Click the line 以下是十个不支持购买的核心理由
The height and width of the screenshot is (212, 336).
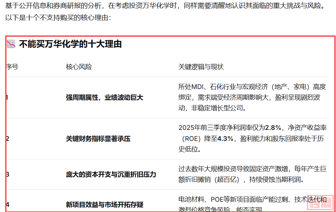58,18
